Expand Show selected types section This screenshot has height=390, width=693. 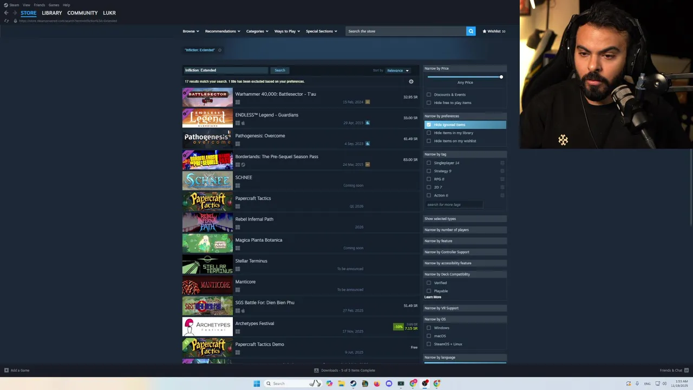pos(465,219)
